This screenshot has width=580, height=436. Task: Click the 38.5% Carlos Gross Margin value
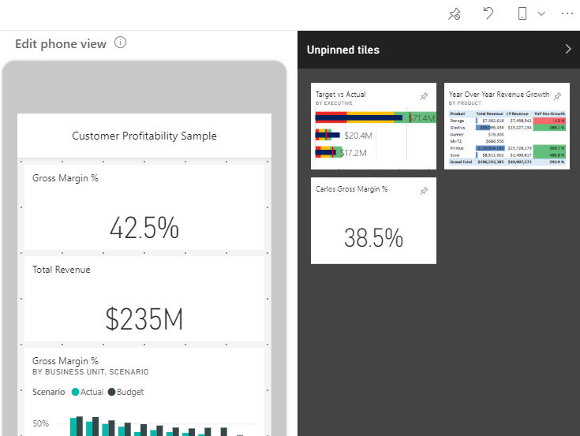(x=373, y=237)
